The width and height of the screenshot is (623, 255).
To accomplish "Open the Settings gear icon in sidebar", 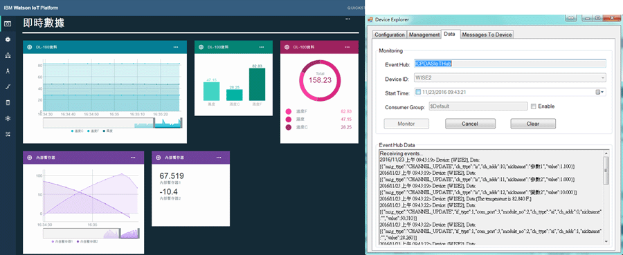I will click(8, 119).
